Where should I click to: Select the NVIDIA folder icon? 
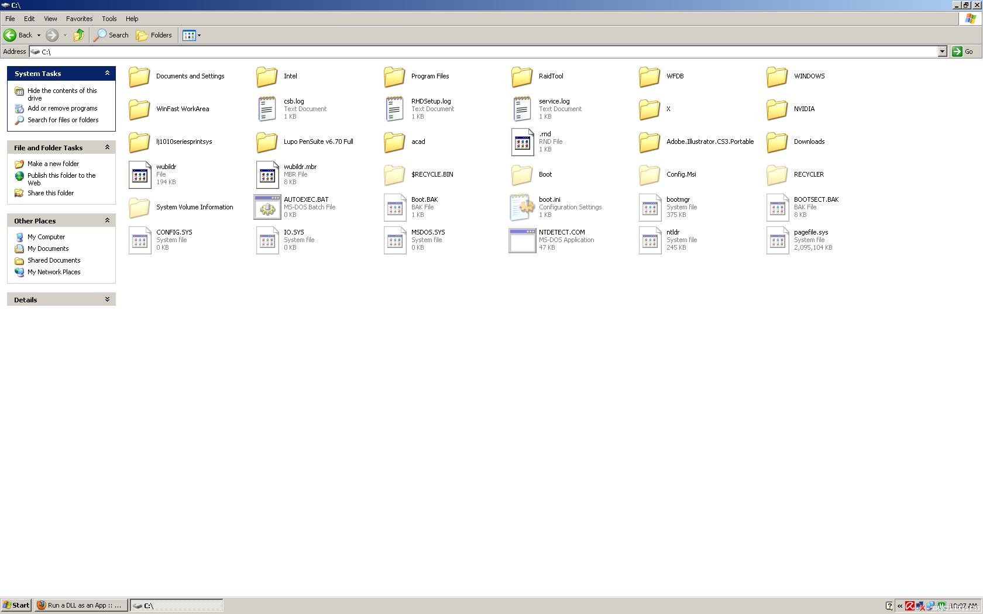pyautogui.click(x=777, y=109)
